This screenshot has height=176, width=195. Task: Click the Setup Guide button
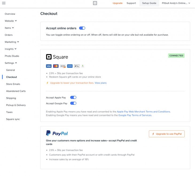coord(149,3)
